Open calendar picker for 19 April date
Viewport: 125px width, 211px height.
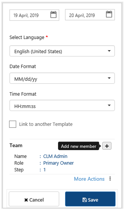pyautogui.click(x=54, y=14)
